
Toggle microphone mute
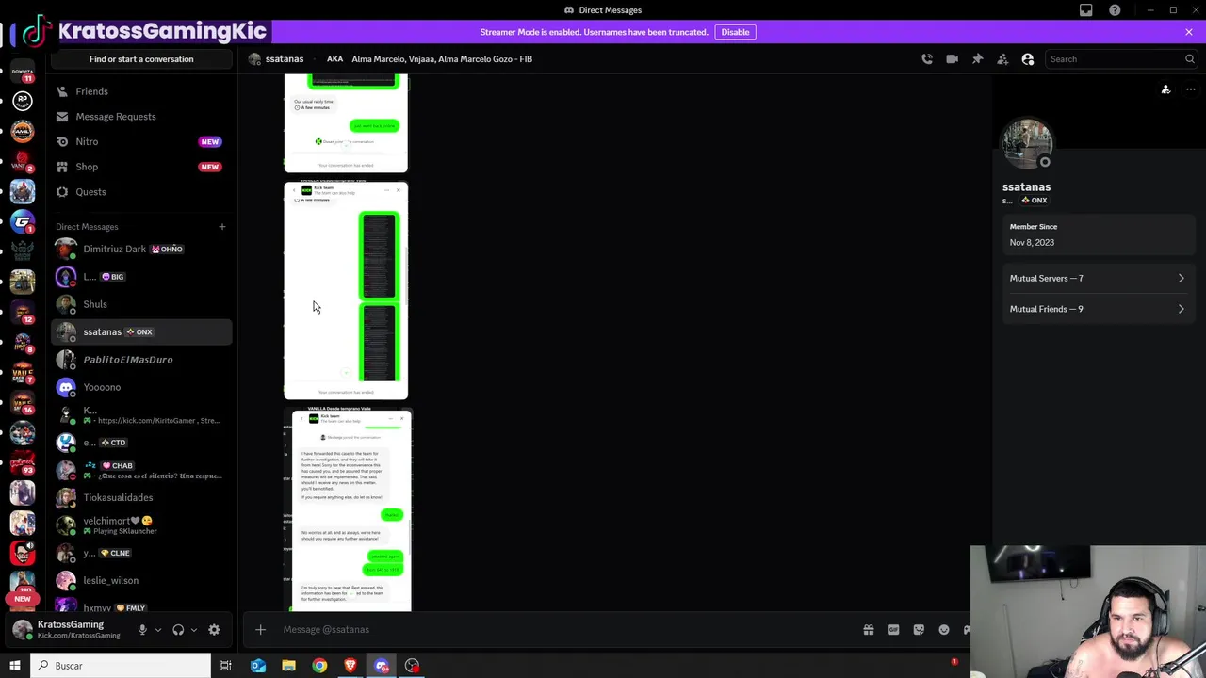click(142, 630)
